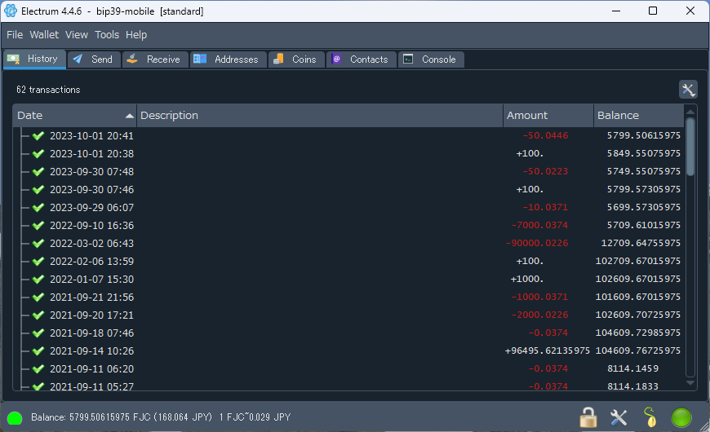Select the transaction dated 2021-09-11 06:20
710x432 pixels.
tap(348, 368)
